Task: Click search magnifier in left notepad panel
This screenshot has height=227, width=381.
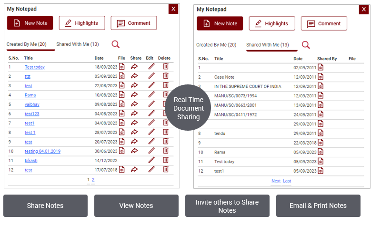Action: pos(116,44)
